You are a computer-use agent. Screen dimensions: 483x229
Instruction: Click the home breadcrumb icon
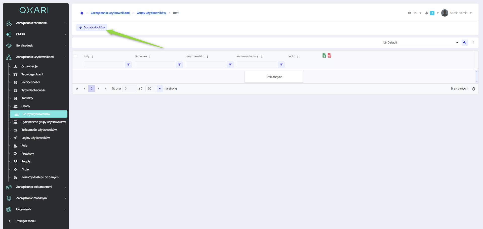82,13
